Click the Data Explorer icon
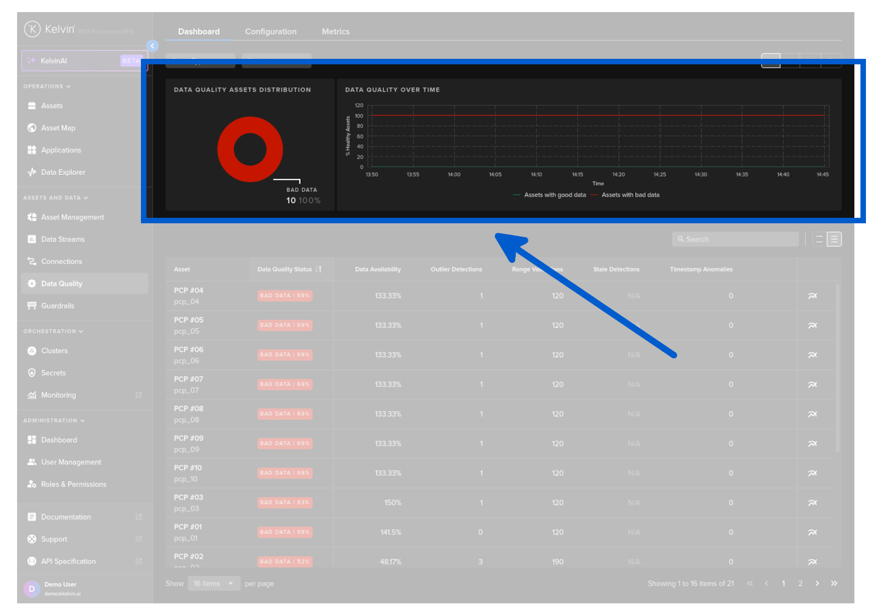Viewport: 872px width, 616px height. point(32,172)
